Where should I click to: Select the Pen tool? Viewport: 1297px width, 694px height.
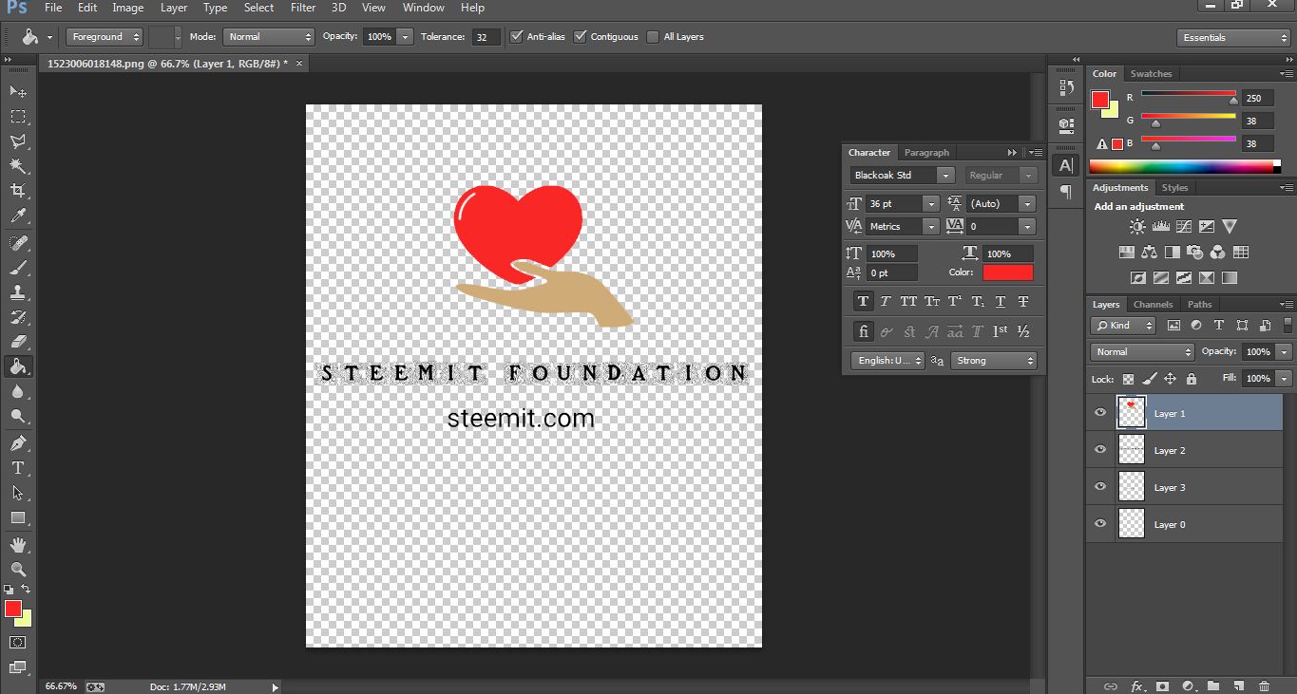tap(18, 443)
